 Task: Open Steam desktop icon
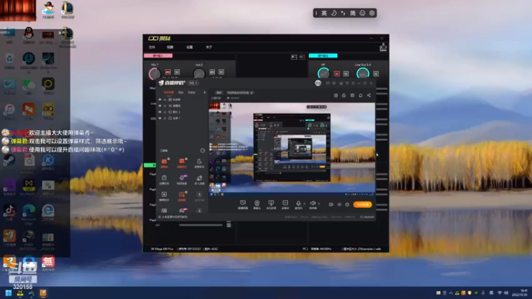pyautogui.click(x=9, y=161)
